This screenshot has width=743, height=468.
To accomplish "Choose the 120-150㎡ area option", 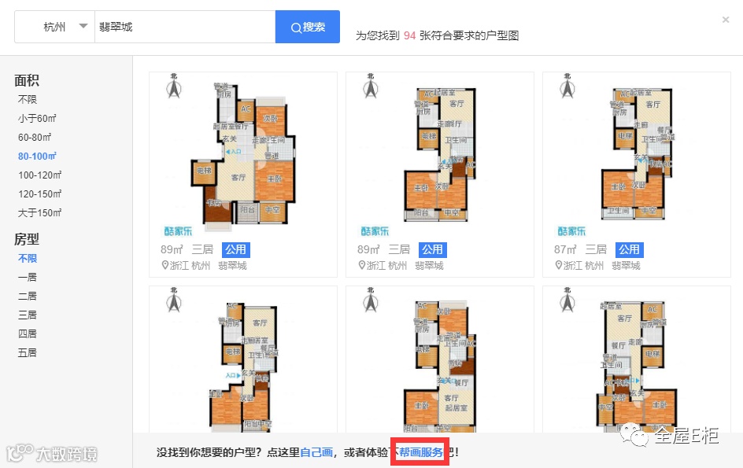I will (x=40, y=194).
